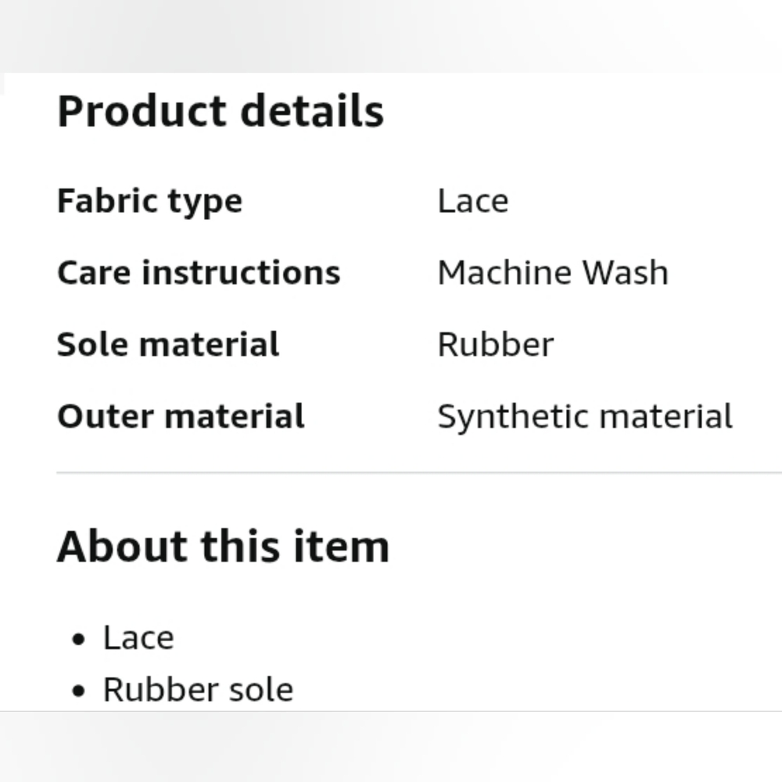The image size is (782, 782).
Task: Click the word 'item' in About this item
Action: click(341, 547)
